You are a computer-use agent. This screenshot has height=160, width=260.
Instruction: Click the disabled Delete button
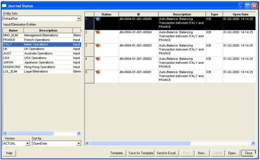218,153
